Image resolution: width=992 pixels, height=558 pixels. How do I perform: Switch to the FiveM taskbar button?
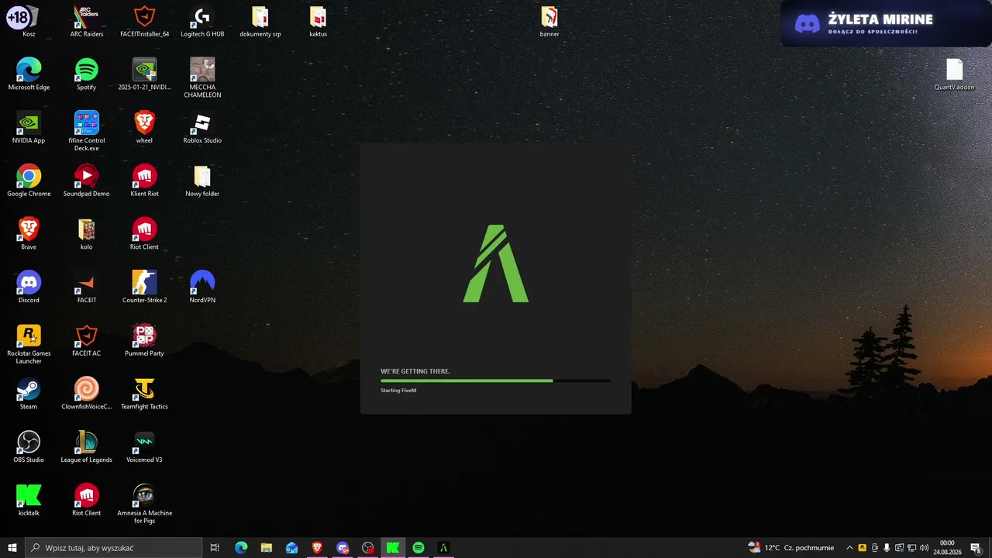pos(444,548)
